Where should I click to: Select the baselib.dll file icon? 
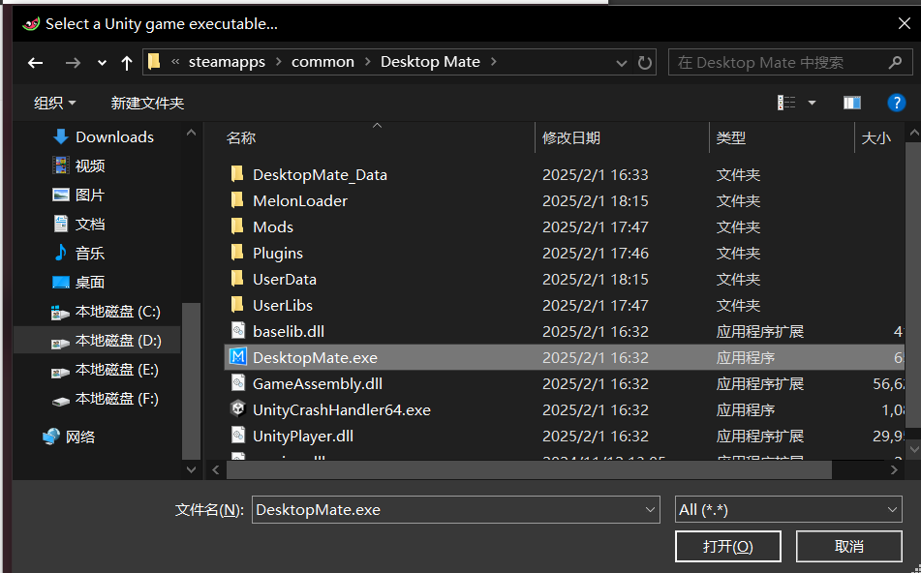pos(238,330)
